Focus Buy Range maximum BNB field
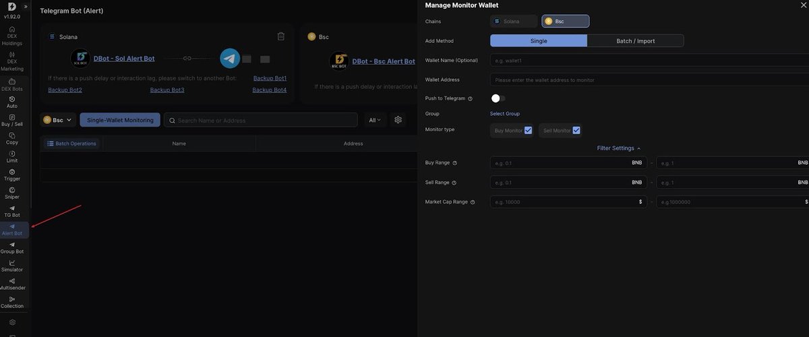This screenshot has height=337, width=809. [x=733, y=163]
